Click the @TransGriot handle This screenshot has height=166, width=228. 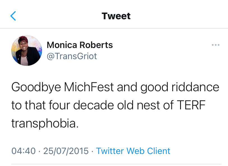click(x=72, y=56)
